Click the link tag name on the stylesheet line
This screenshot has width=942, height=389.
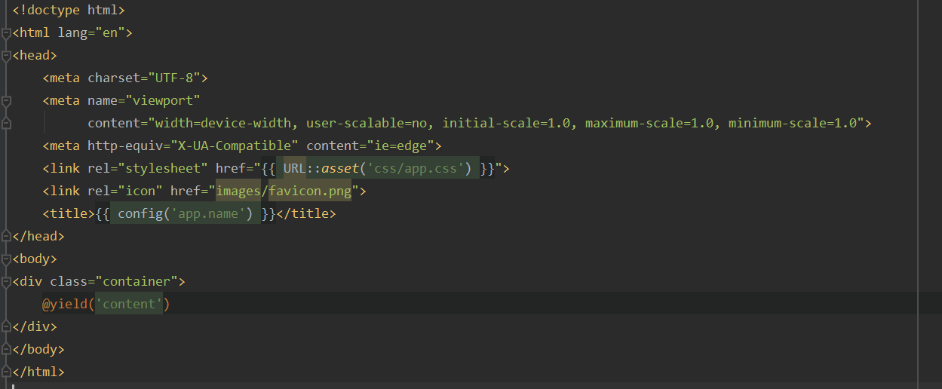[65, 169]
